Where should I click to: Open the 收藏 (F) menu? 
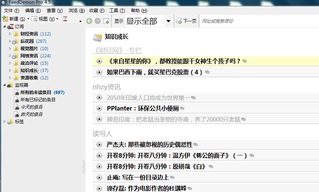97,11
